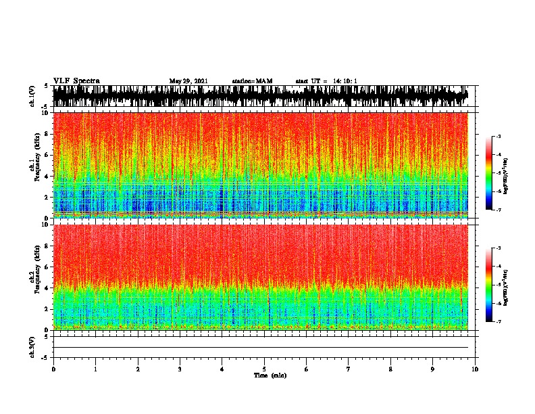535x414 pixels.
Task: Click the ch.1 voltage waveform panel
Action: (x=261, y=96)
